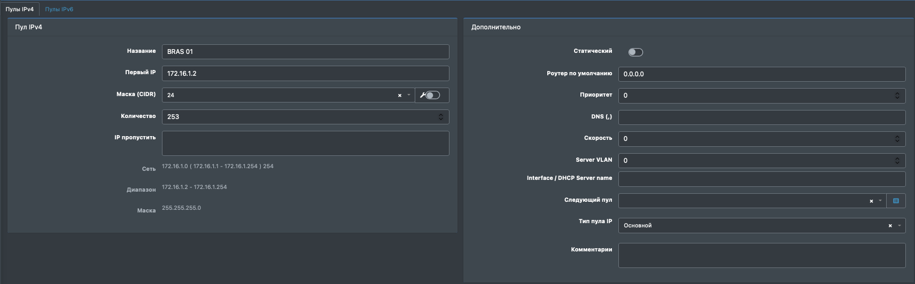The width and height of the screenshot is (915, 284).
Task: Click the Первый IP field with 172.16.1.2
Action: pos(305,73)
